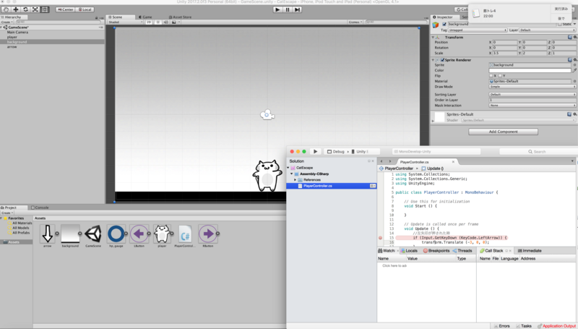Select the PlayerController C# script icon
The width and height of the screenshot is (578, 329).
(x=185, y=234)
